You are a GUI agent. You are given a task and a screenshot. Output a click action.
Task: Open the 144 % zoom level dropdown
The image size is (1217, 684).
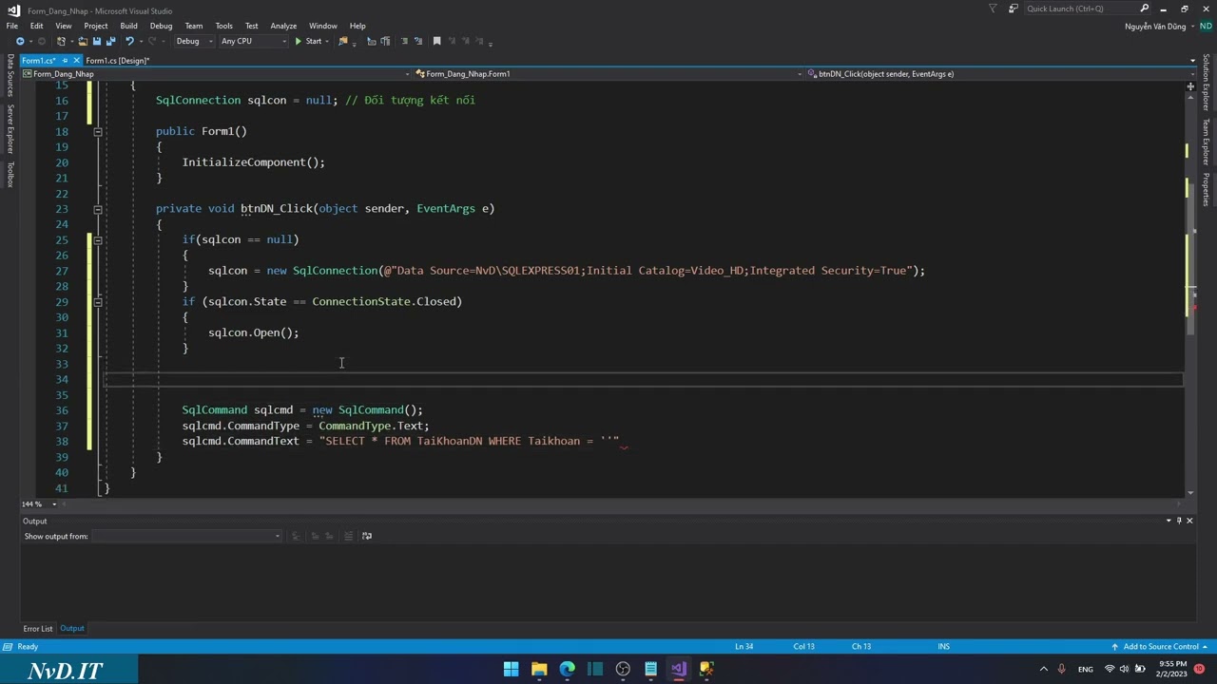(39, 503)
